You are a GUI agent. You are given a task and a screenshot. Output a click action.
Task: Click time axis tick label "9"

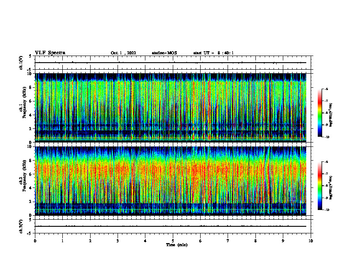coord(283,241)
